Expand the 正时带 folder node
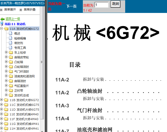 (x=6, y=90)
